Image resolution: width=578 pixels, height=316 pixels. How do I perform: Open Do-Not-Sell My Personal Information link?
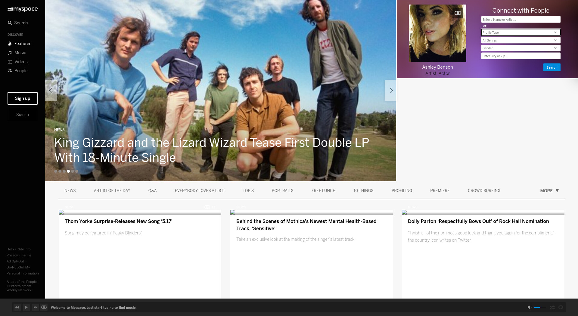pyautogui.click(x=23, y=270)
